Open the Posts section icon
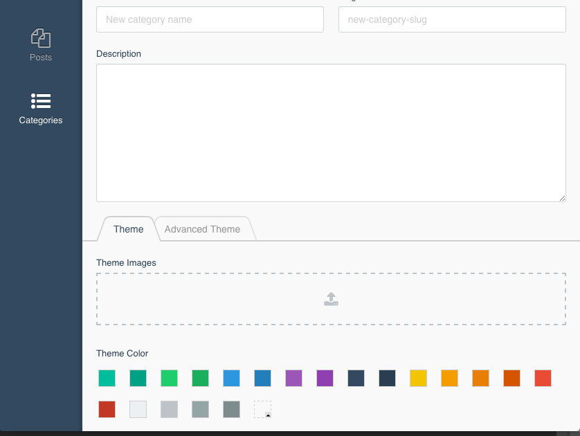Screen dimensions: 580x436 (41, 38)
